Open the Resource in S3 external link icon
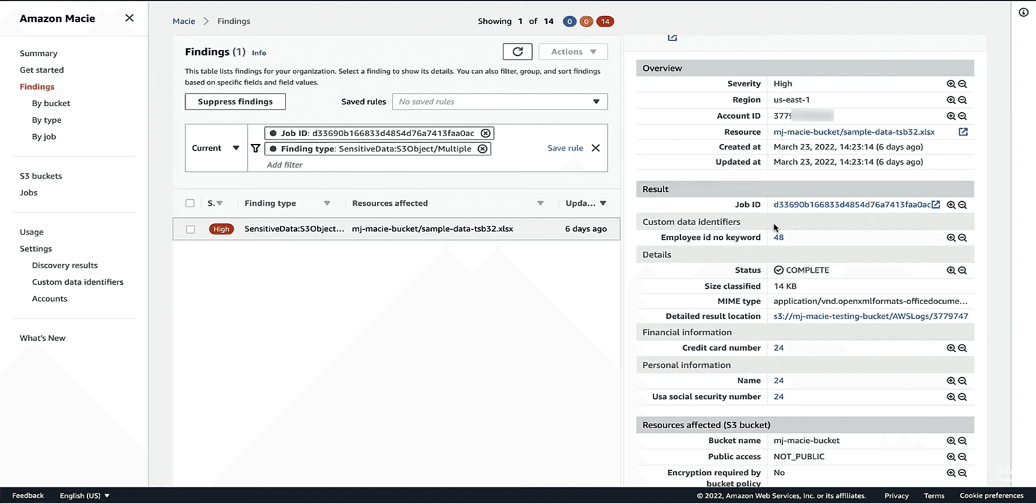Screen dimensions: 1036x504 tap(963, 132)
